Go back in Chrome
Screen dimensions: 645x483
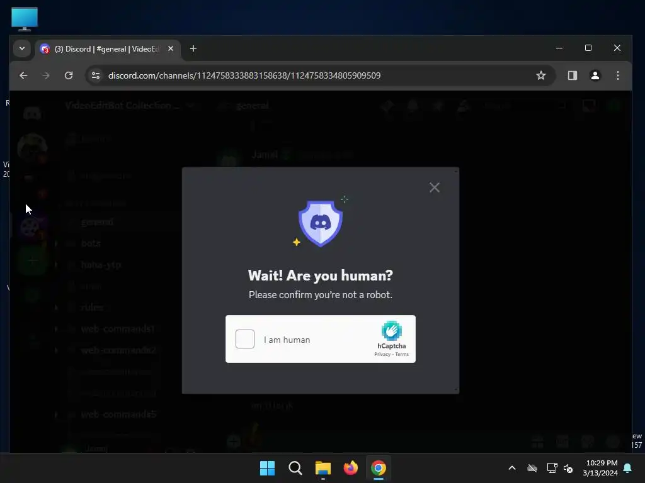(23, 75)
